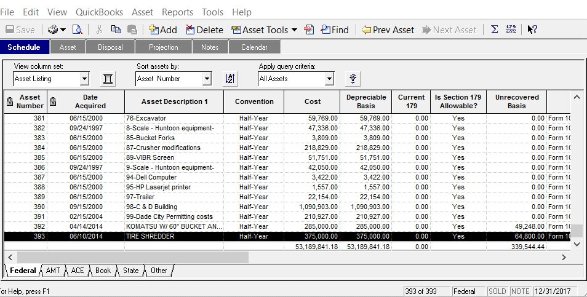This screenshot has width=587, height=297.
Task: Click the Copy icon in toolbar
Action: (x=116, y=30)
